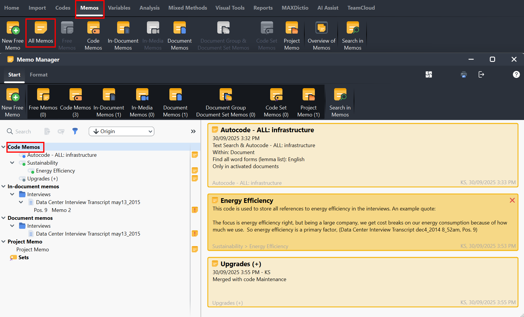Select Pos. 9 Memo 2 row
Screen dimensions: 524x317
point(52,210)
